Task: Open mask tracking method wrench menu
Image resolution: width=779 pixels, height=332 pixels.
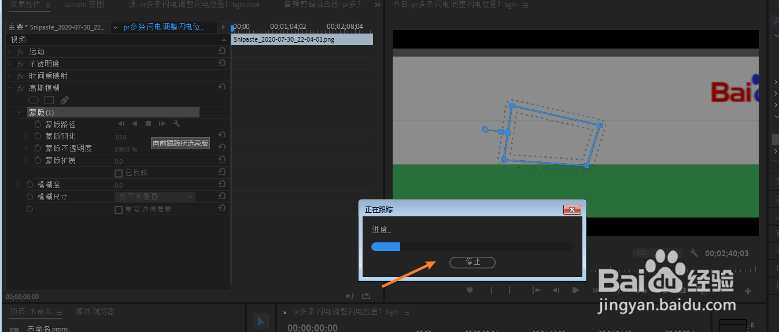Action: tap(176, 124)
